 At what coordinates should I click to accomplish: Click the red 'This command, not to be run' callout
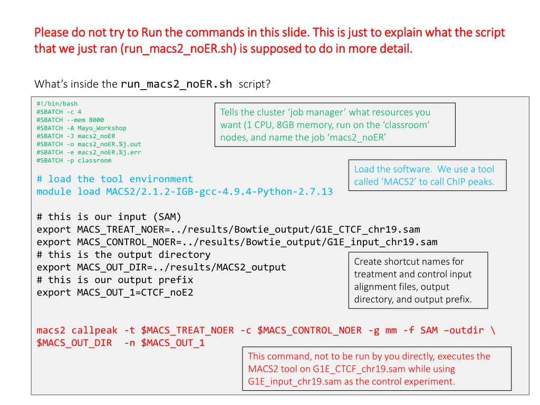pos(376,369)
